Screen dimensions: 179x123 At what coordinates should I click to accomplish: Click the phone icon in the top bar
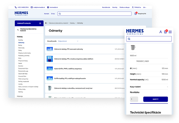click(x=16, y=7)
